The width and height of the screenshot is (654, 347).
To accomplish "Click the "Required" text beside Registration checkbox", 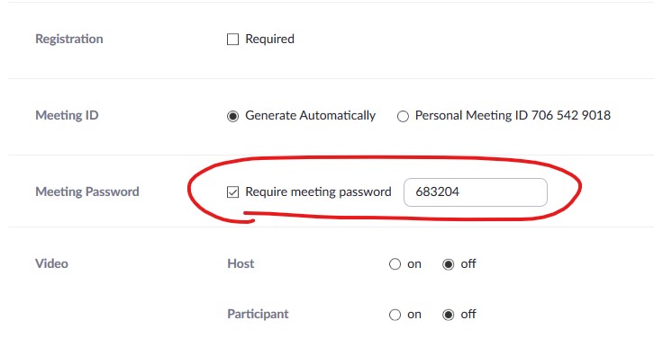I will tap(270, 39).
